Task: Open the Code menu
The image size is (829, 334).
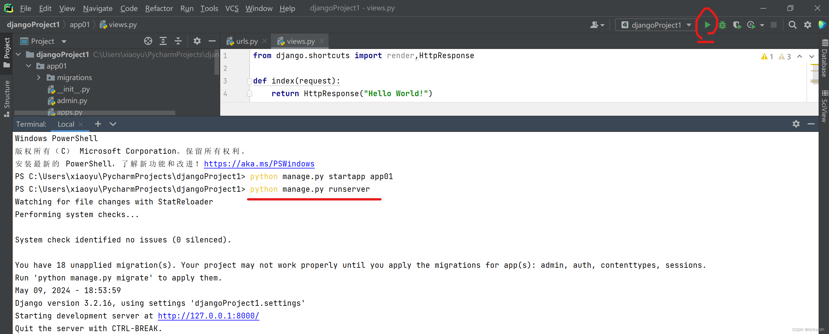Action: [x=129, y=8]
